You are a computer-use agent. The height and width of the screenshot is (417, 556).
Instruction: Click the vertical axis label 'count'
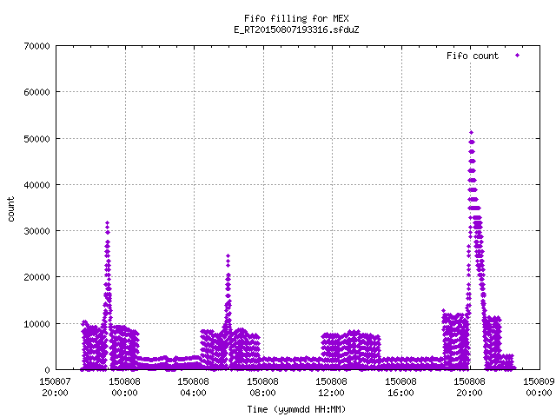tap(10, 209)
